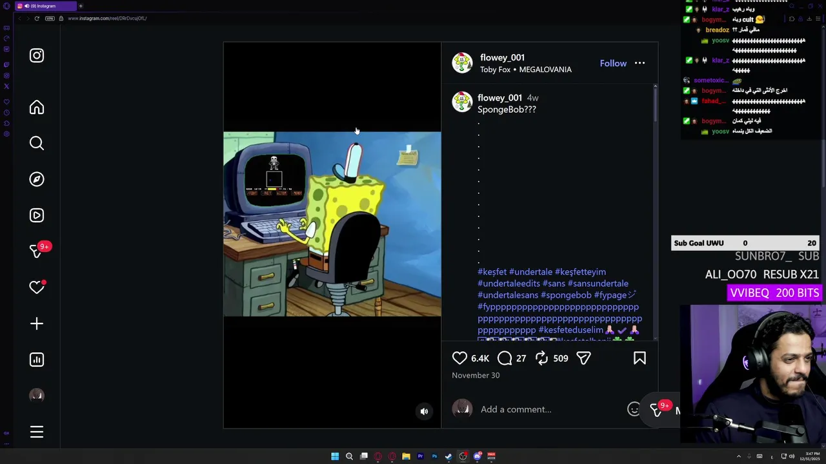
Task: Open the #sansundertale hashtag
Action: [x=598, y=284]
